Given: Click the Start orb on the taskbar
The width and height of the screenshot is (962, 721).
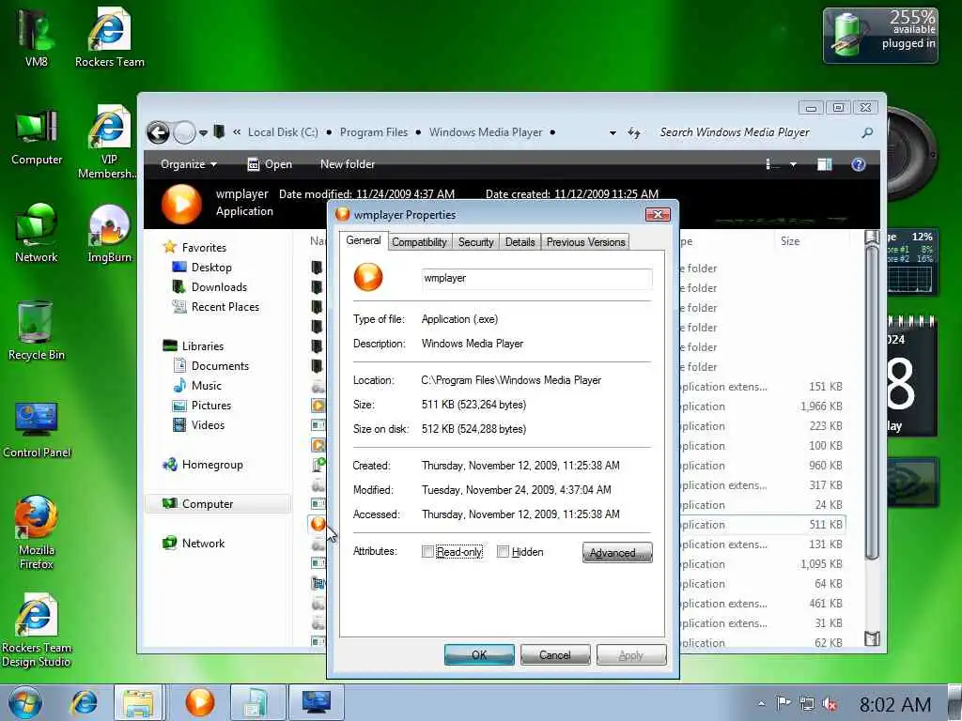Looking at the screenshot, I should (x=25, y=702).
